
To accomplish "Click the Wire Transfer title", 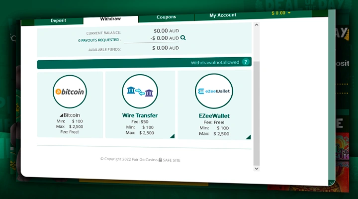I will pos(140,115).
